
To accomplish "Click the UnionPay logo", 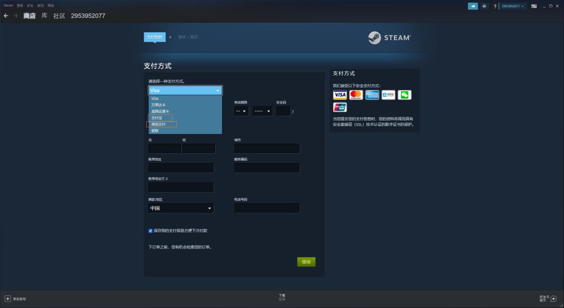I will [339, 107].
